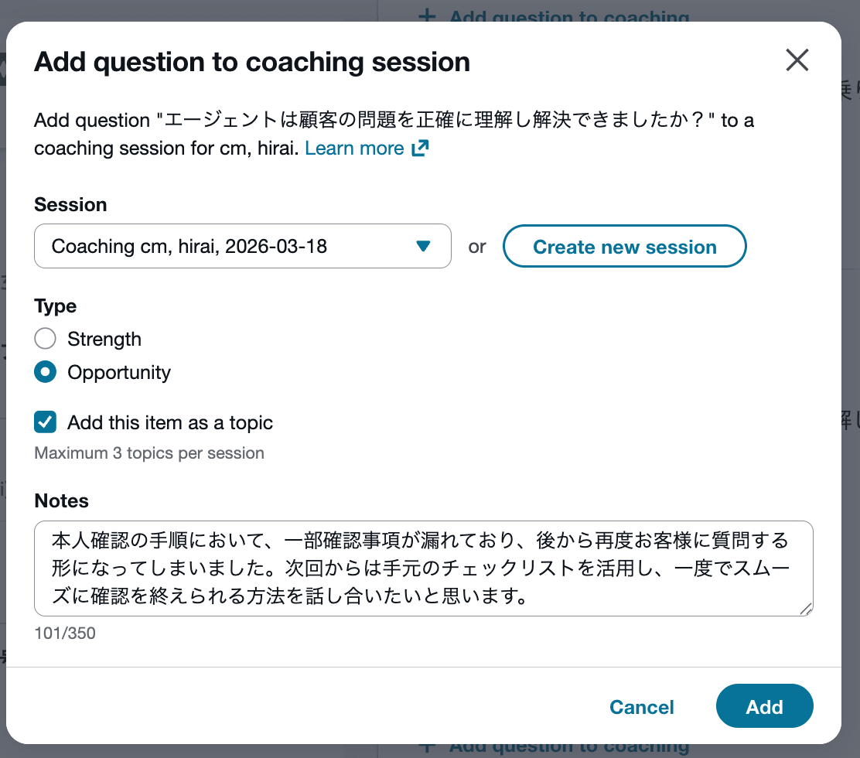Open the Learn more link

click(x=354, y=149)
